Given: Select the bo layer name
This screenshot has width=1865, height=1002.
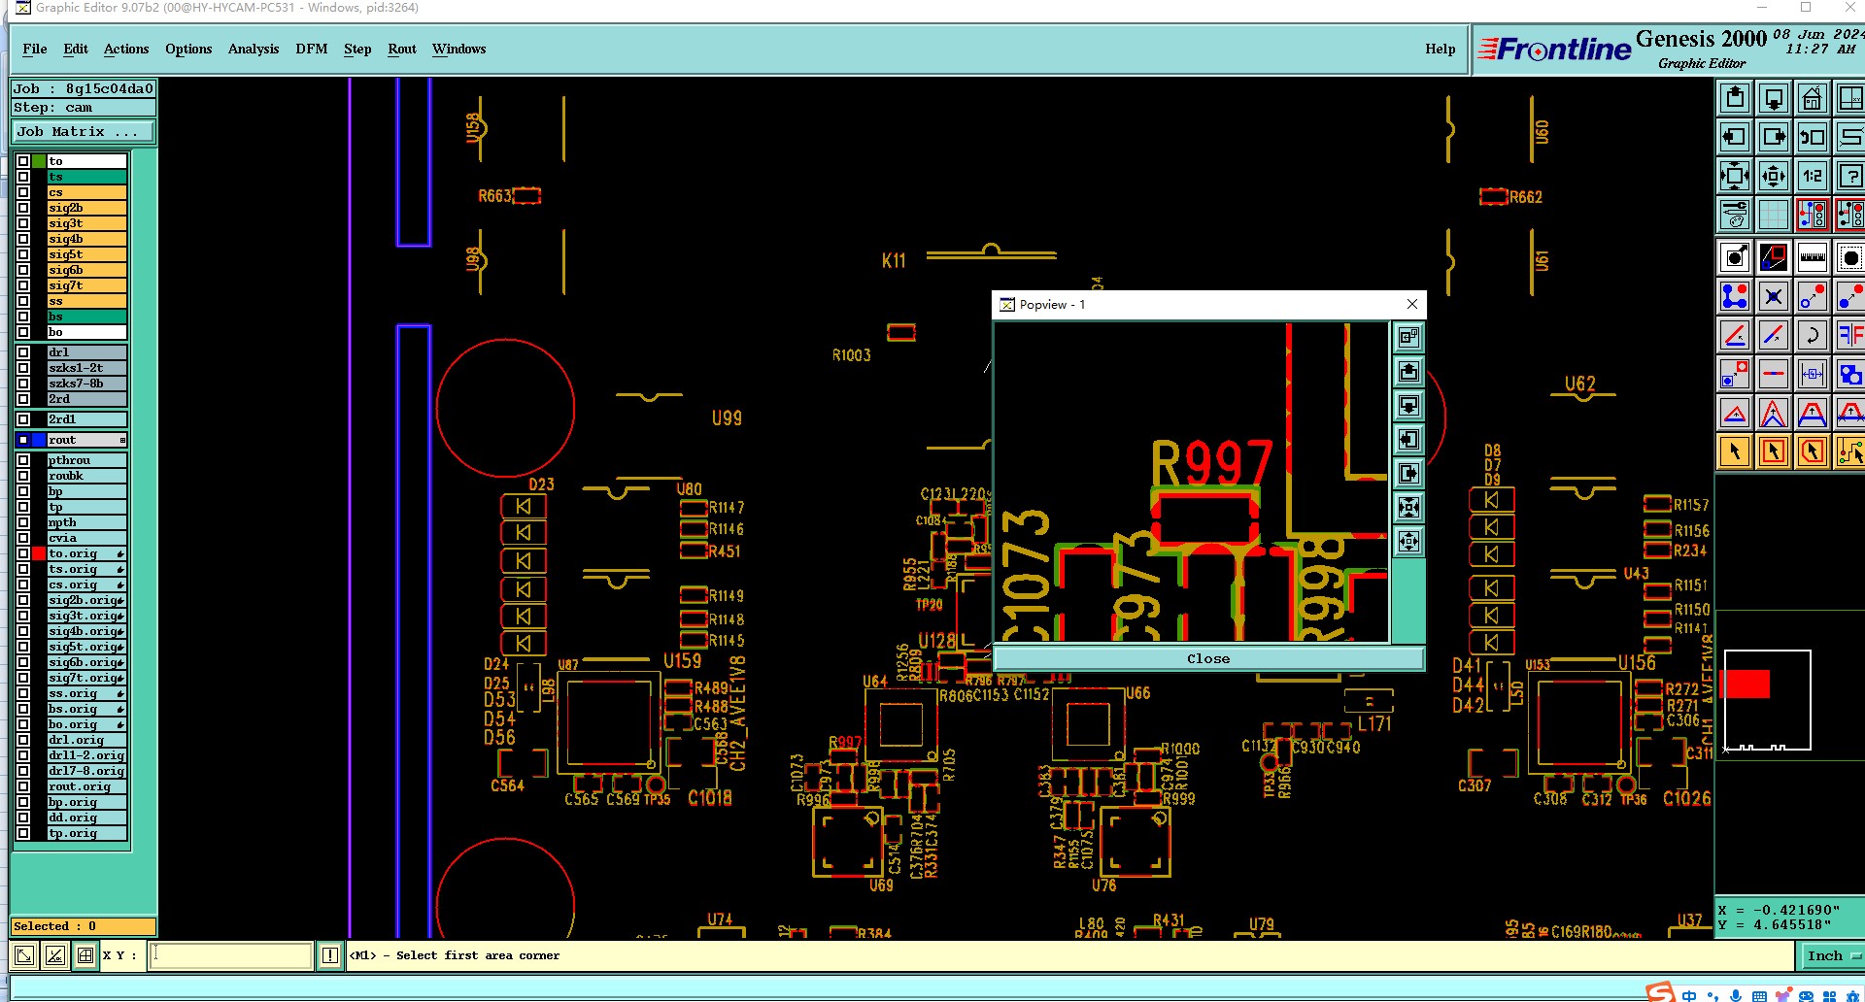Looking at the screenshot, I should tap(86, 332).
